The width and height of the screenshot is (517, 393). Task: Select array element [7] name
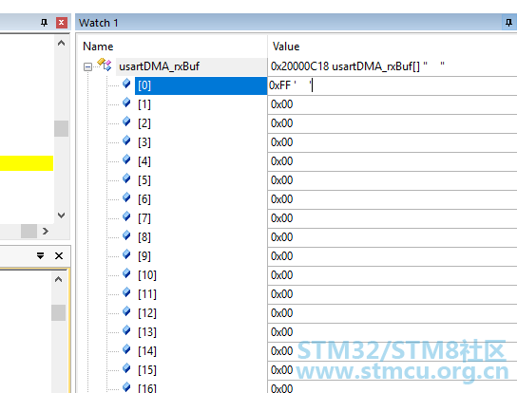click(144, 218)
